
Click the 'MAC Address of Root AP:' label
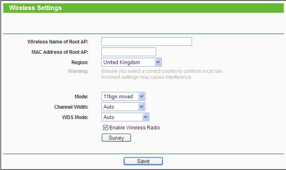click(60, 52)
